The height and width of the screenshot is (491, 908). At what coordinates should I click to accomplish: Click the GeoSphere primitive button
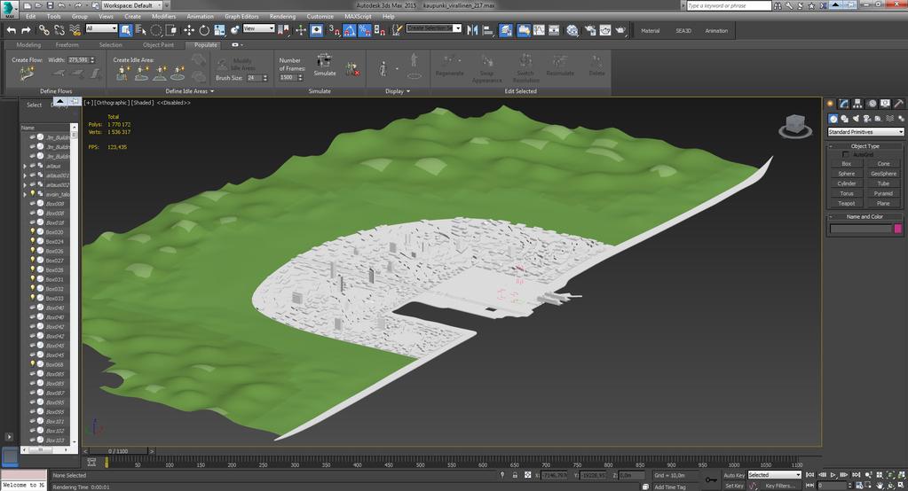point(883,174)
